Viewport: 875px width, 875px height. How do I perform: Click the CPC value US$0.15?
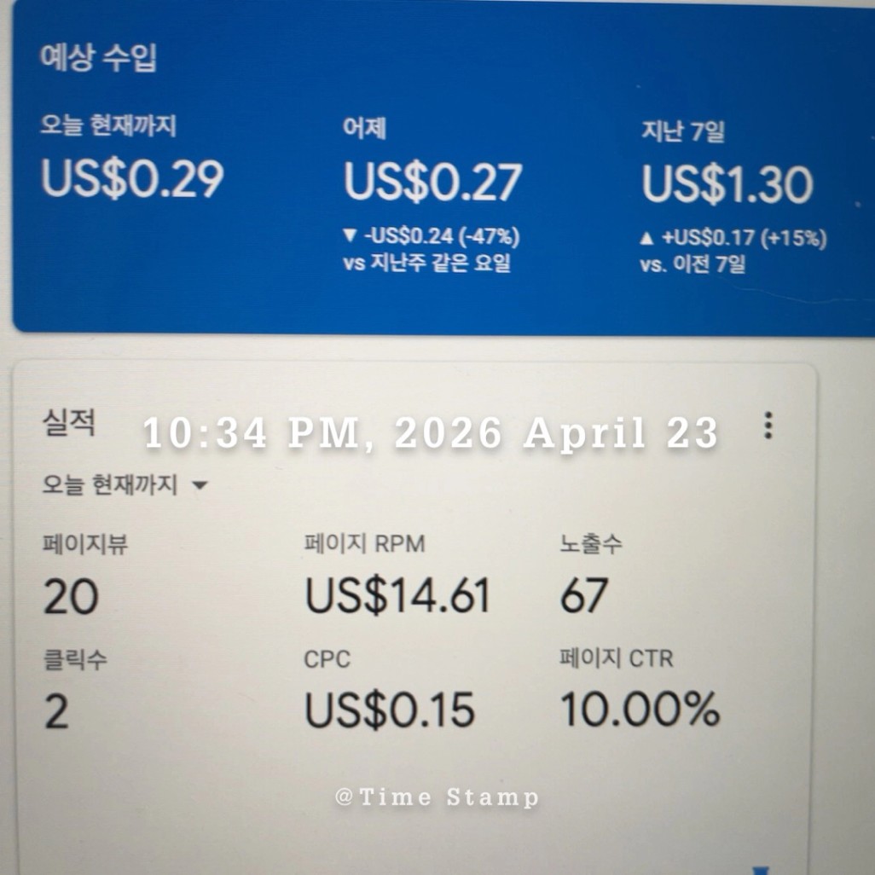tap(389, 710)
